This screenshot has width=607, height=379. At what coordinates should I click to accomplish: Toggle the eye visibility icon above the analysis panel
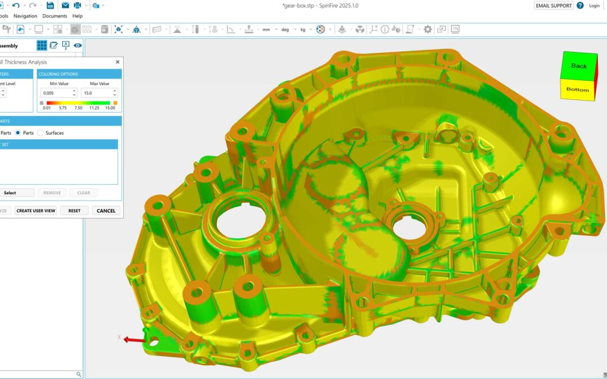[78, 45]
